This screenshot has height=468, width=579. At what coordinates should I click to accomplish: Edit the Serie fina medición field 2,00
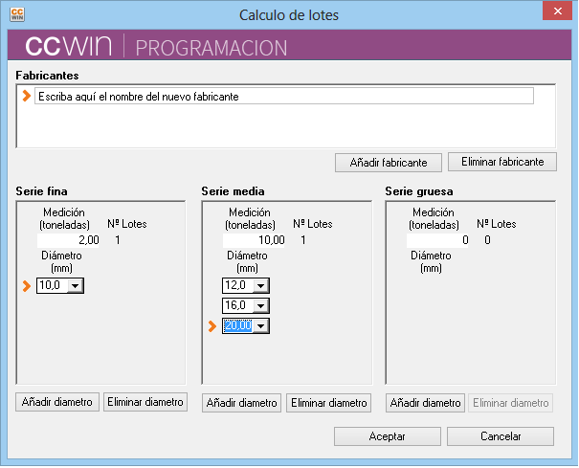tap(68, 240)
